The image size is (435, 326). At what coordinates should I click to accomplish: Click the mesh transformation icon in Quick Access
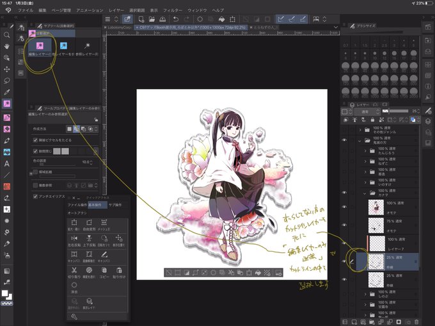[x=104, y=222]
